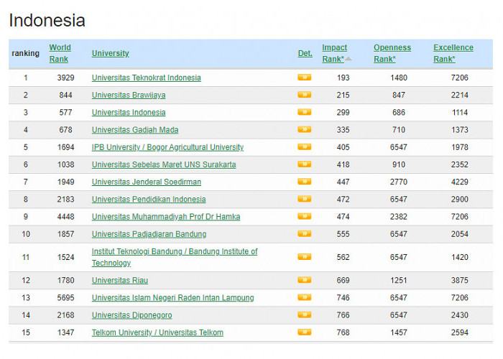Sort by Excellence Rank header
Image resolution: width=503 pixels, height=359 pixels.
click(x=453, y=53)
